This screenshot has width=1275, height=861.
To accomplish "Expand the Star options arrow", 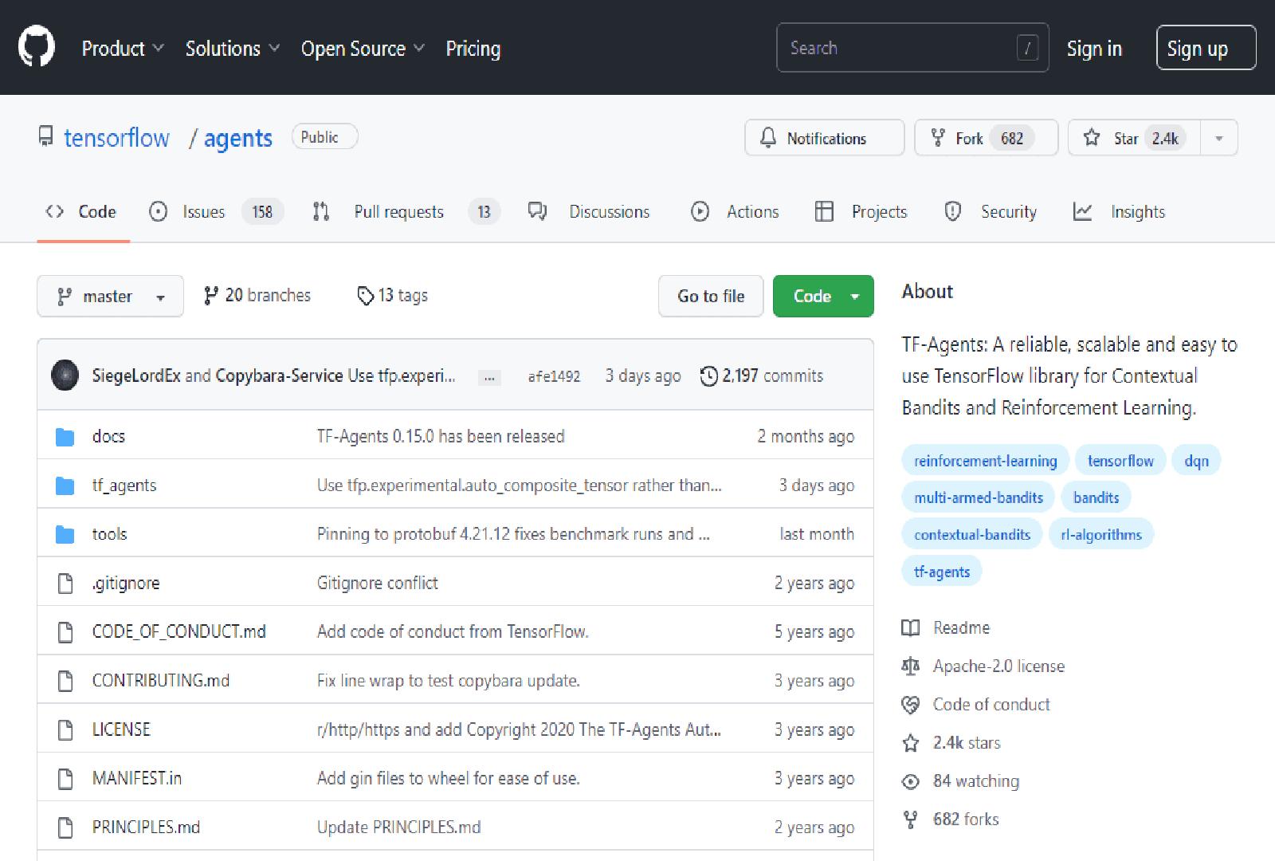I will point(1218,137).
